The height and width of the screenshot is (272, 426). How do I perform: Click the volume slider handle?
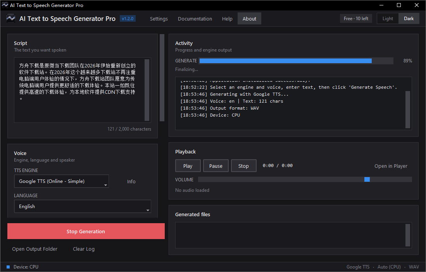(367, 179)
